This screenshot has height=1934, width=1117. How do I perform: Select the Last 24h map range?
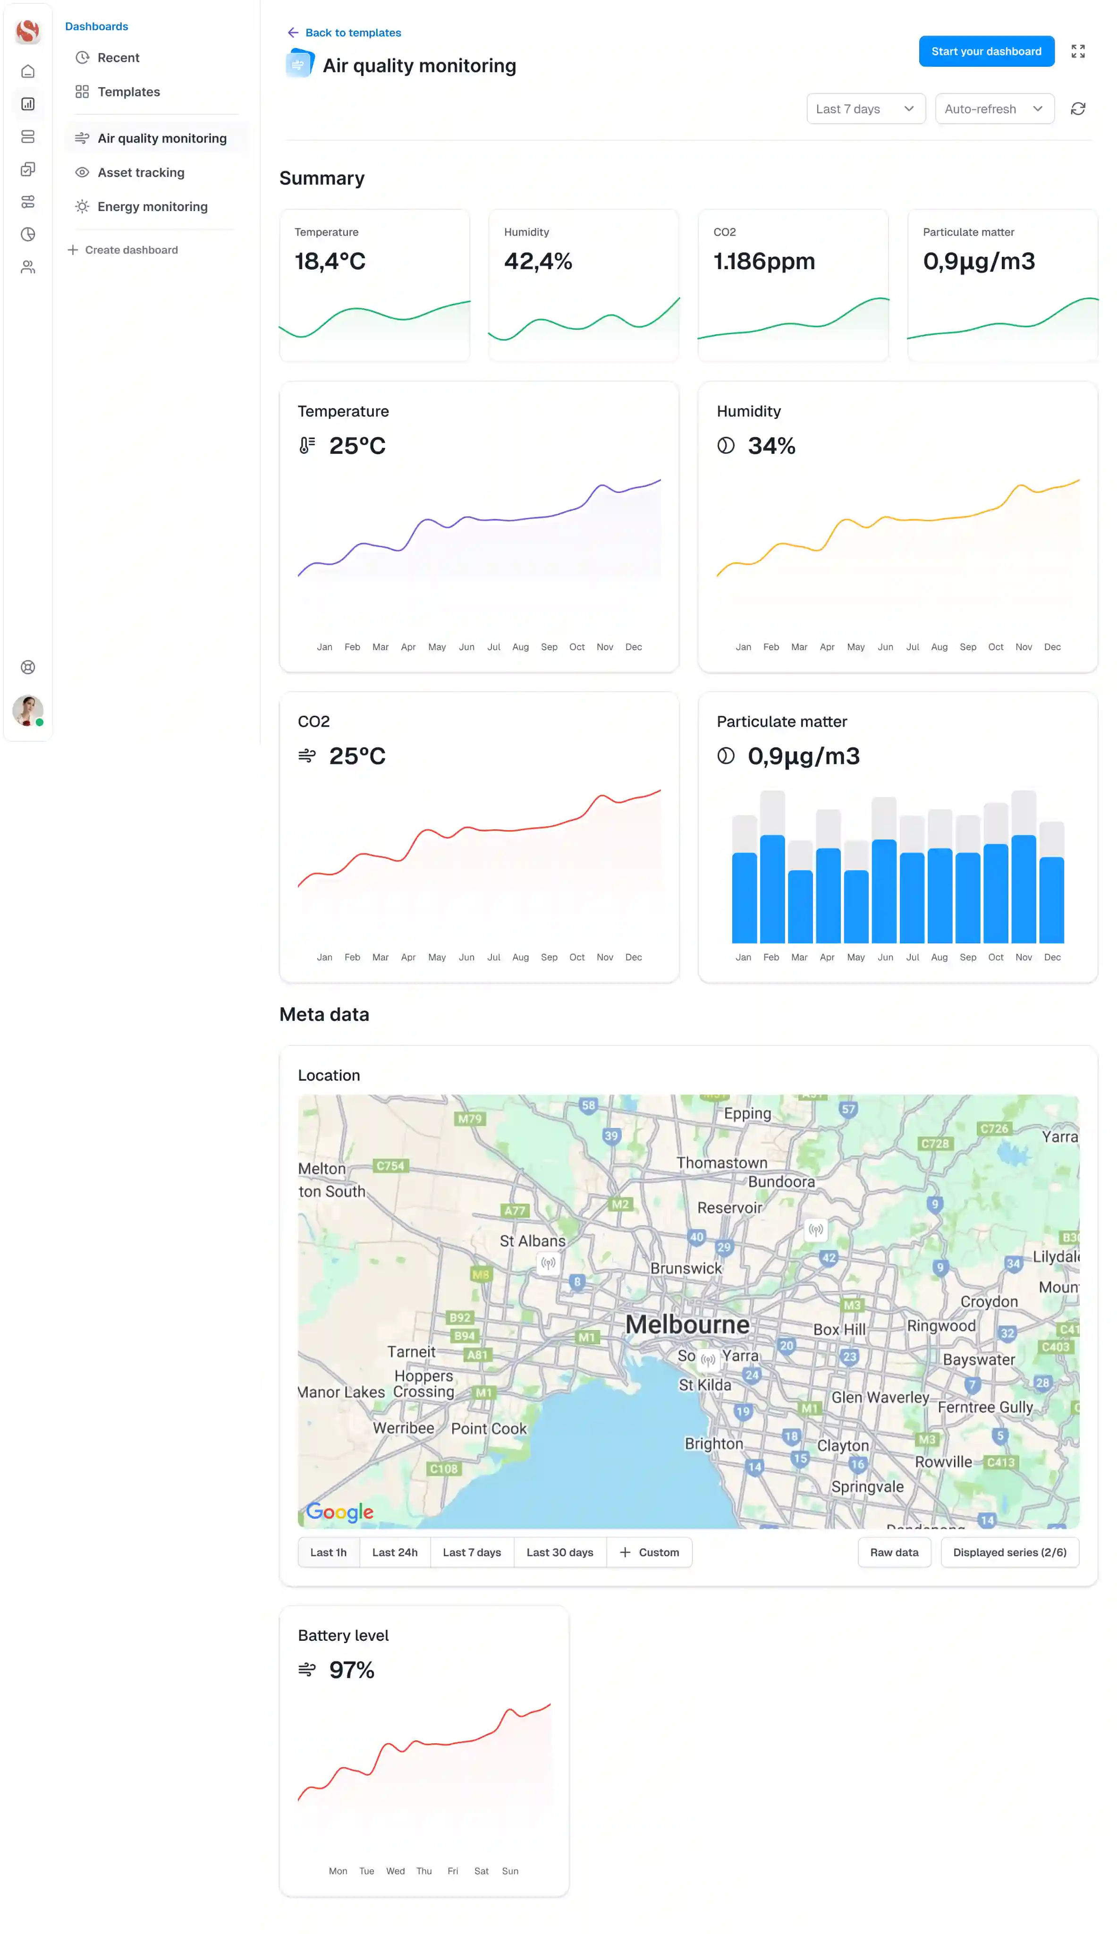(x=394, y=1552)
